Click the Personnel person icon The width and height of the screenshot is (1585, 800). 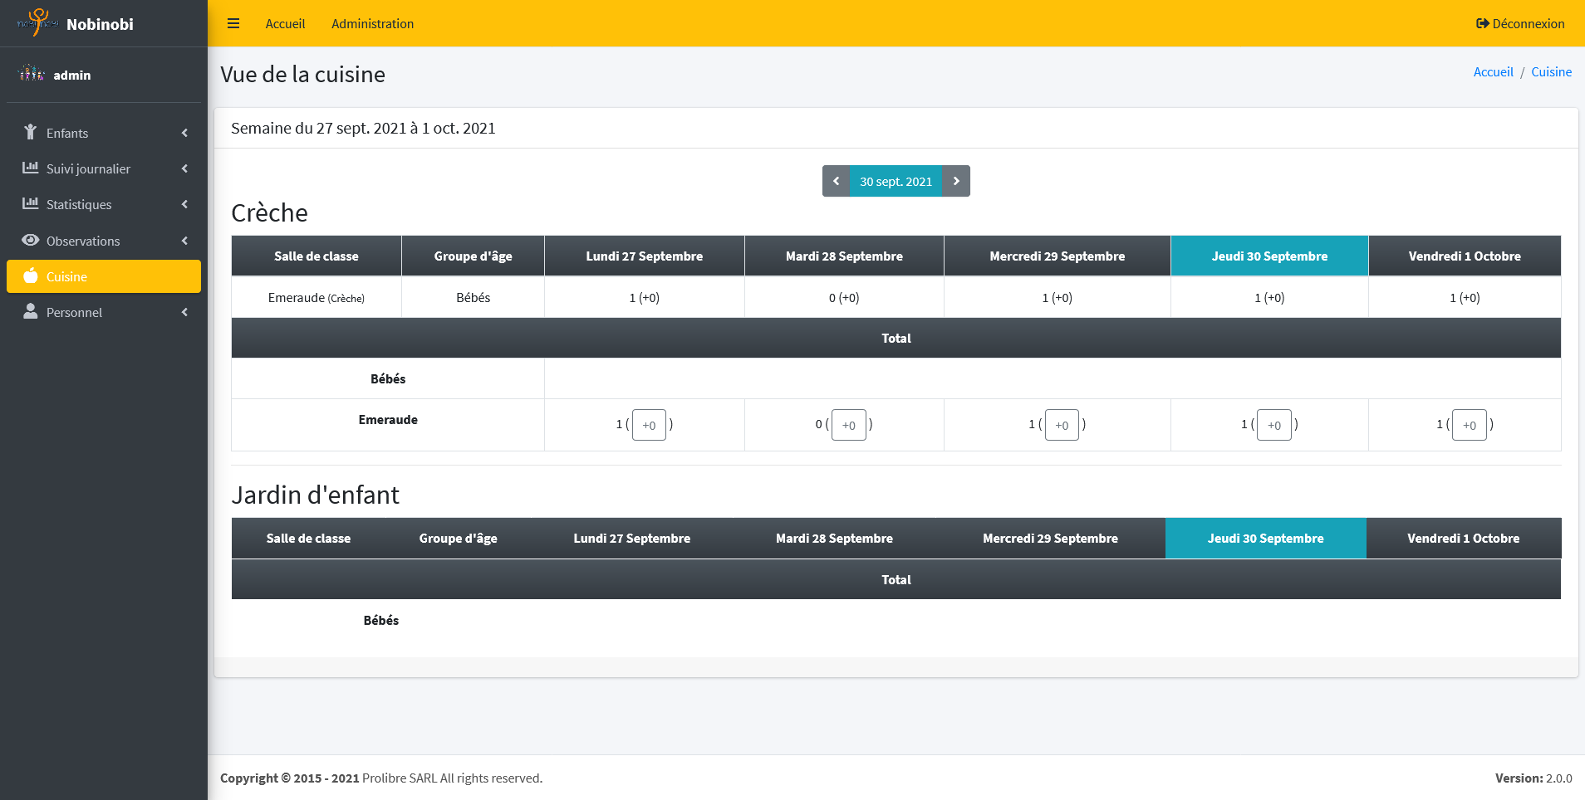(31, 311)
